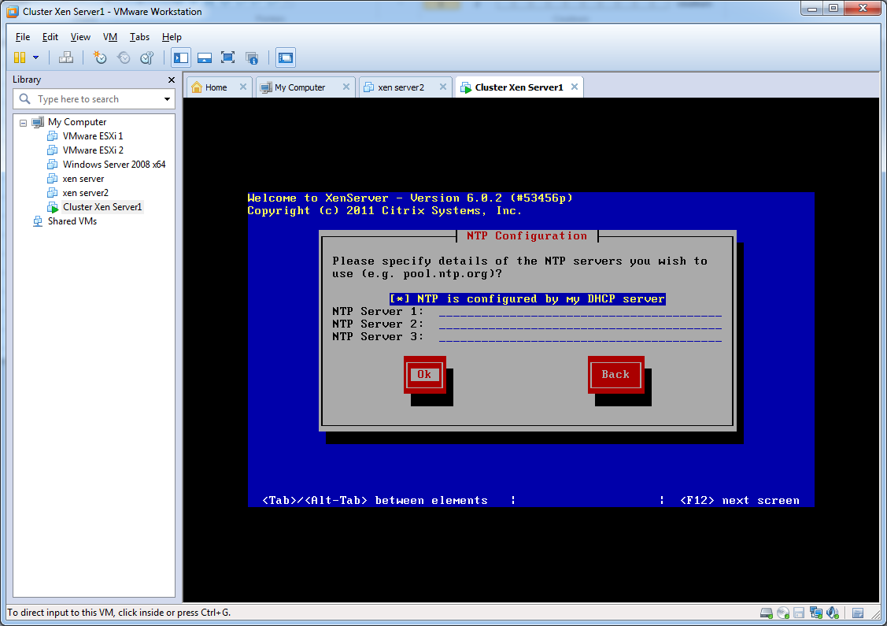
Task: Open the power options dropdown arrow
Action: point(36,57)
